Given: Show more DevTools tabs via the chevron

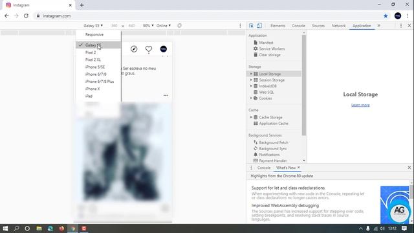Looking at the screenshot, I should pos(379,26).
